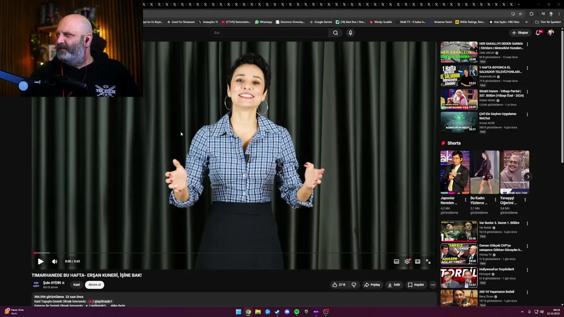The image size is (564, 317).
Task: Click the Chrome taskbar icon
Action: (248, 312)
